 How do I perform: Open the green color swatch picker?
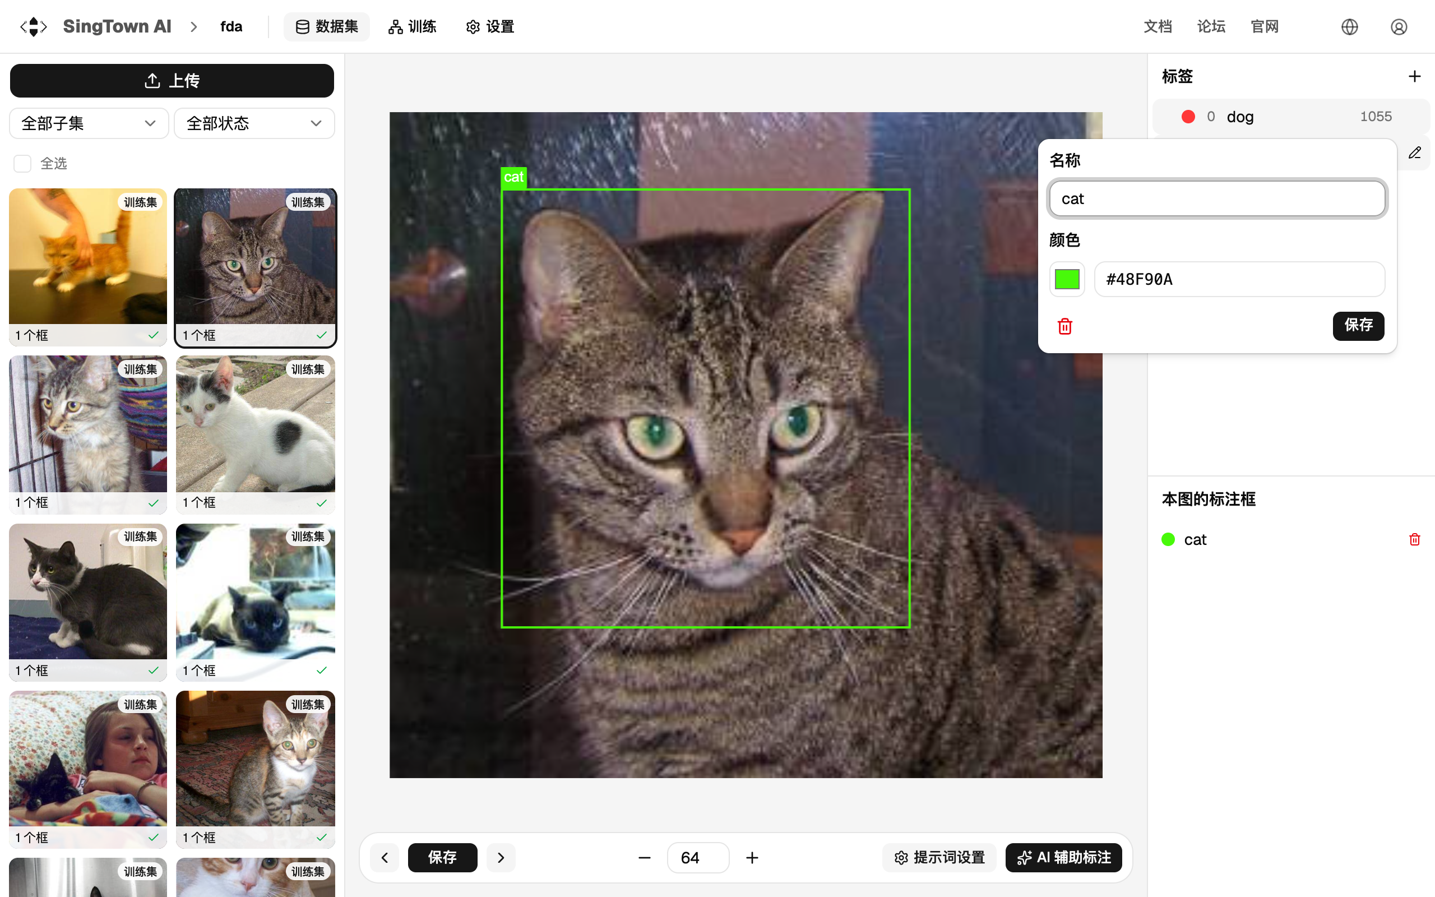pos(1067,279)
